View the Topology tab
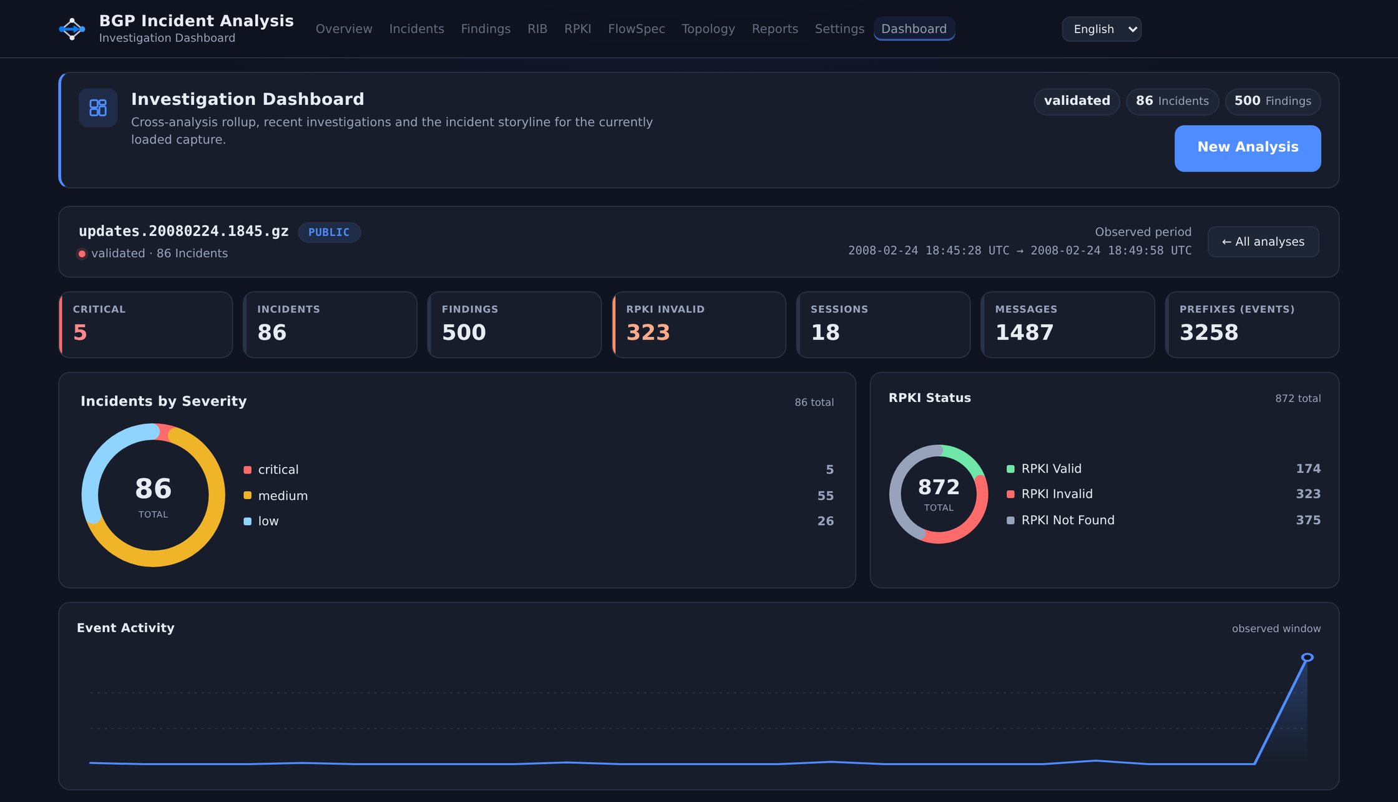1398x802 pixels. pyautogui.click(x=708, y=29)
